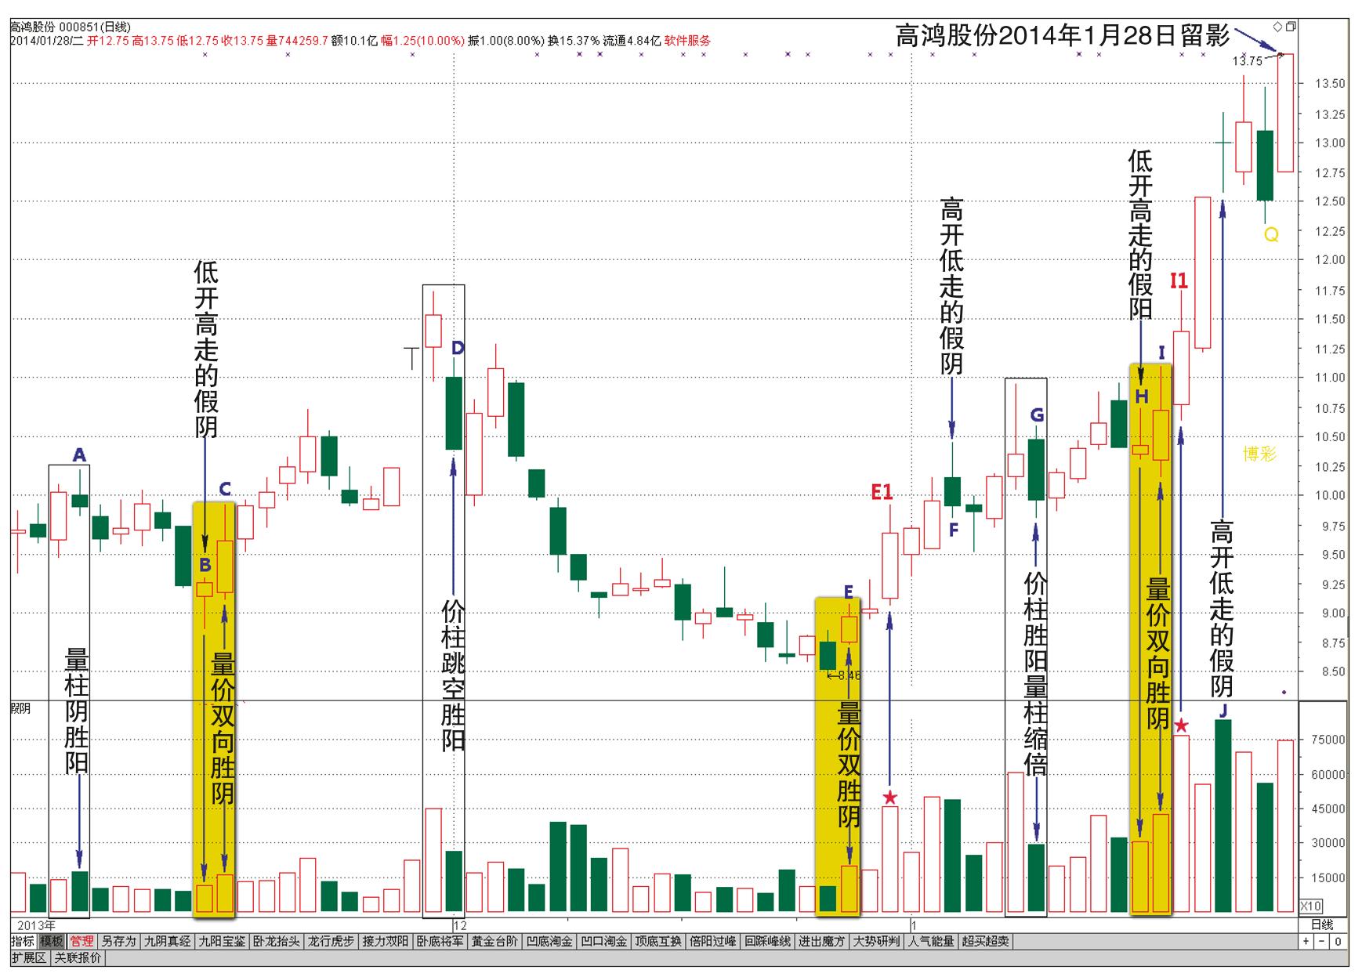The width and height of the screenshot is (1362, 977).
Task: Select the 九阴真经 indicator tab
Action: point(167,941)
